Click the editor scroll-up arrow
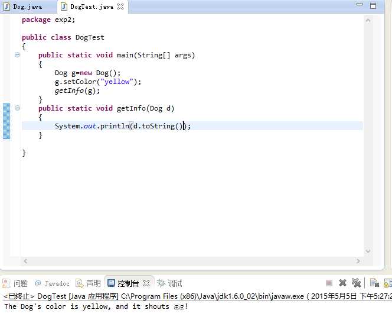The width and height of the screenshot is (392, 320). [x=368, y=21]
